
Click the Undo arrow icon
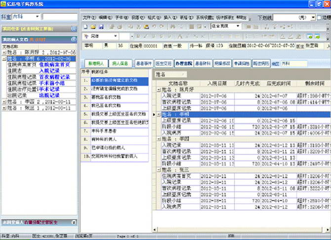point(155,26)
